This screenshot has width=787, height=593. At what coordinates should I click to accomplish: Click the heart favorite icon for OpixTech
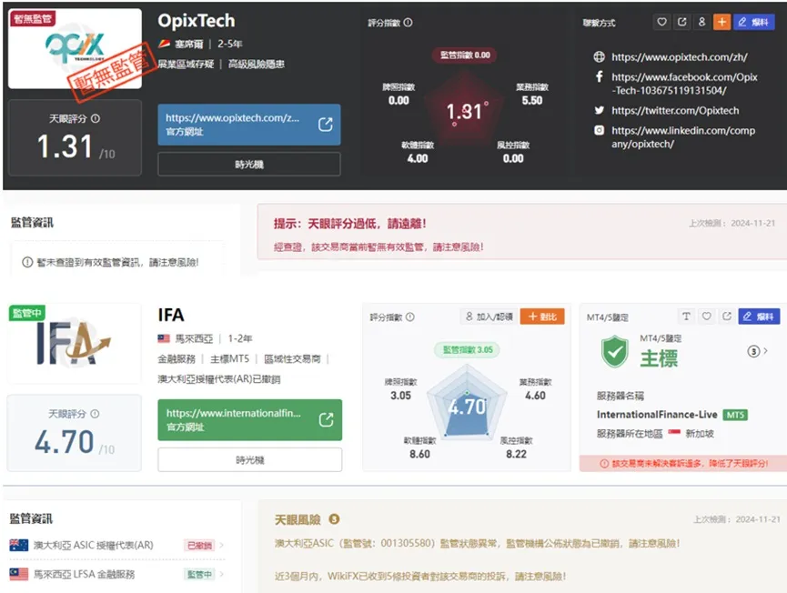coord(662,22)
